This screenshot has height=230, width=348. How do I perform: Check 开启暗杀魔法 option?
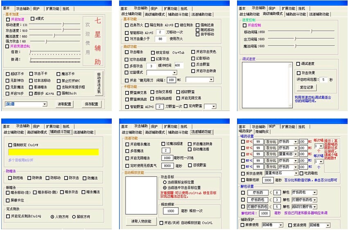pyautogui.click(x=127, y=144)
